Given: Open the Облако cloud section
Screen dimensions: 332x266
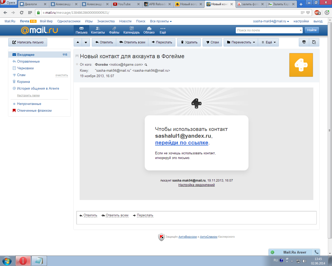Looking at the screenshot, I should point(149,30).
